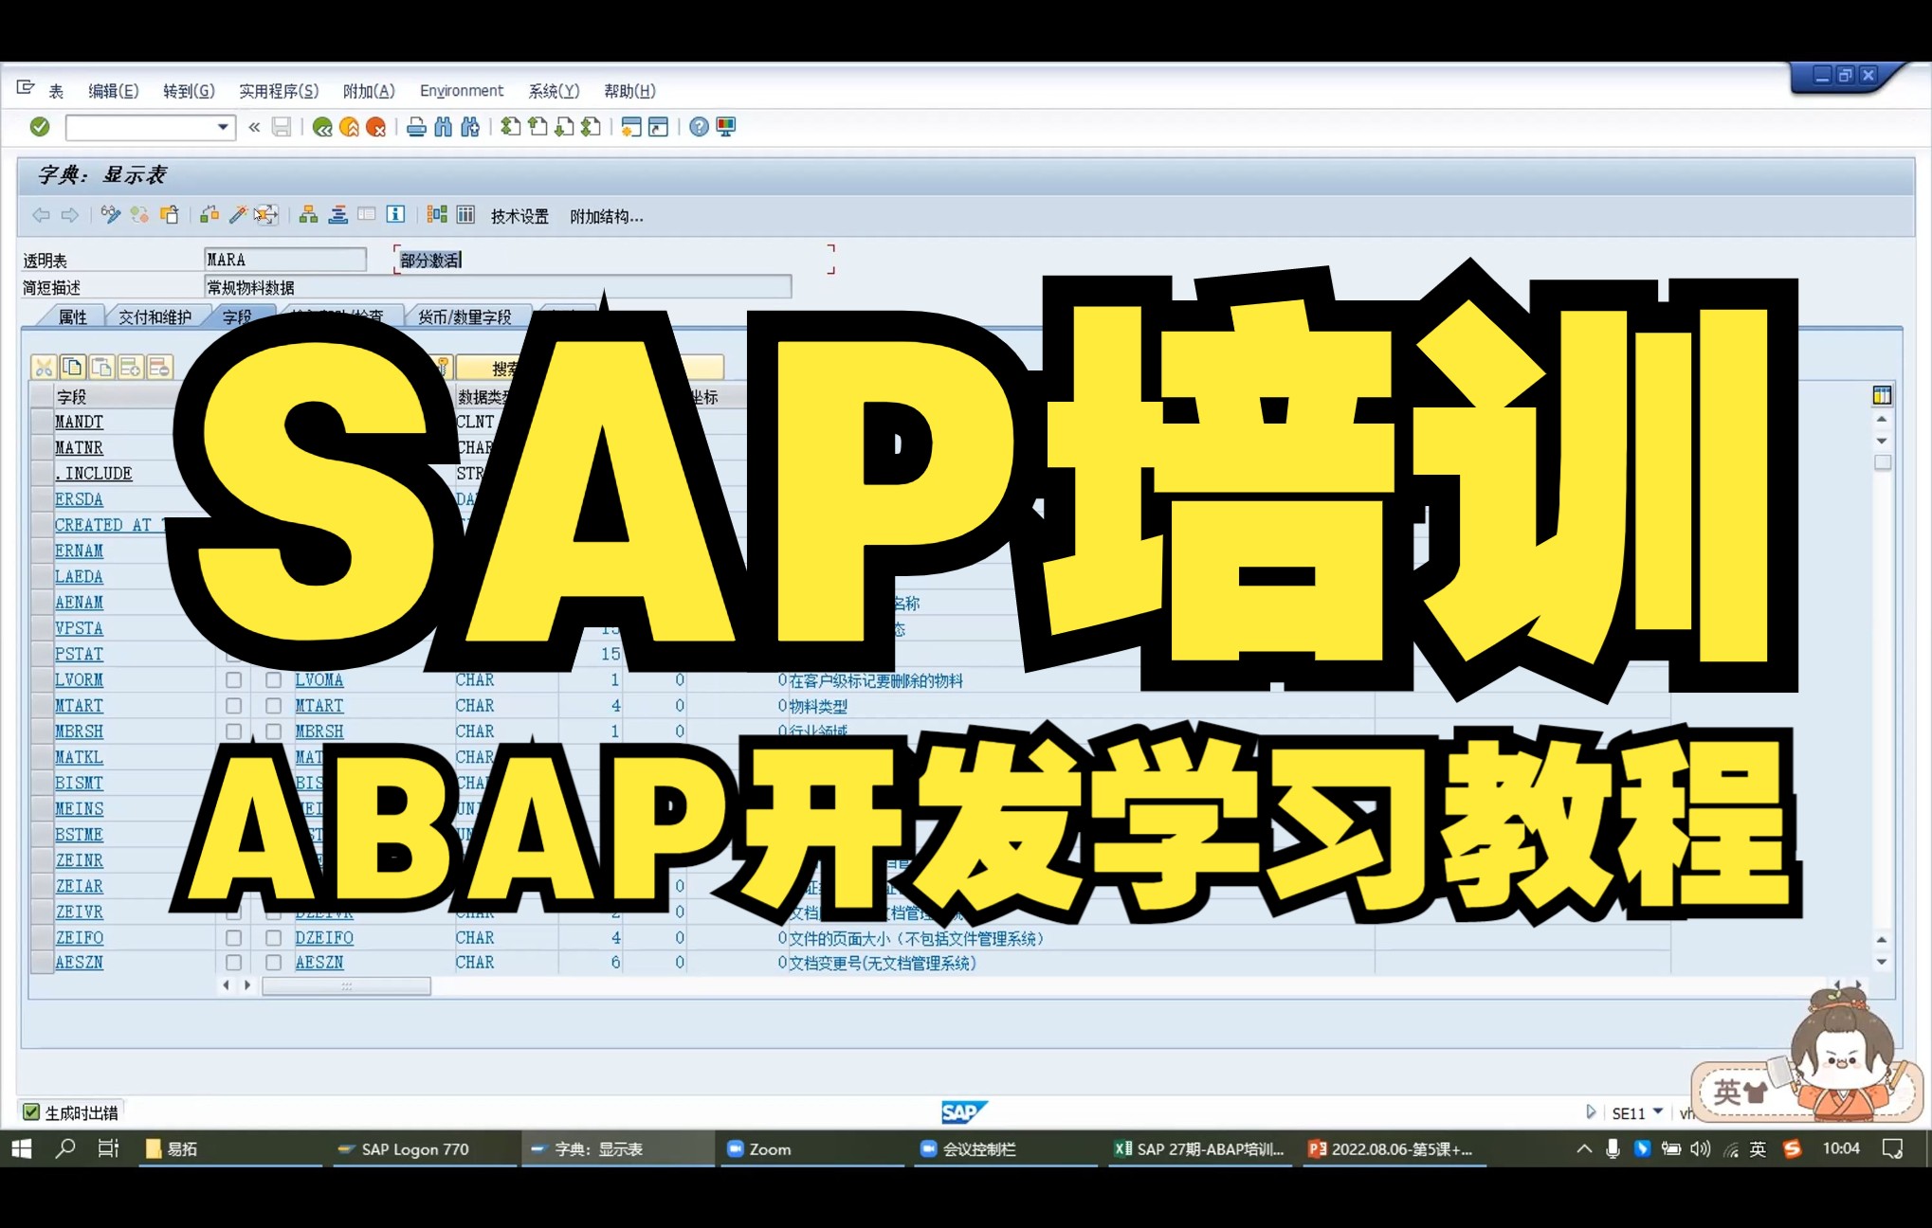This screenshot has width=1932, height=1228.
Task: Click the Back green arrow icon
Action: click(322, 127)
